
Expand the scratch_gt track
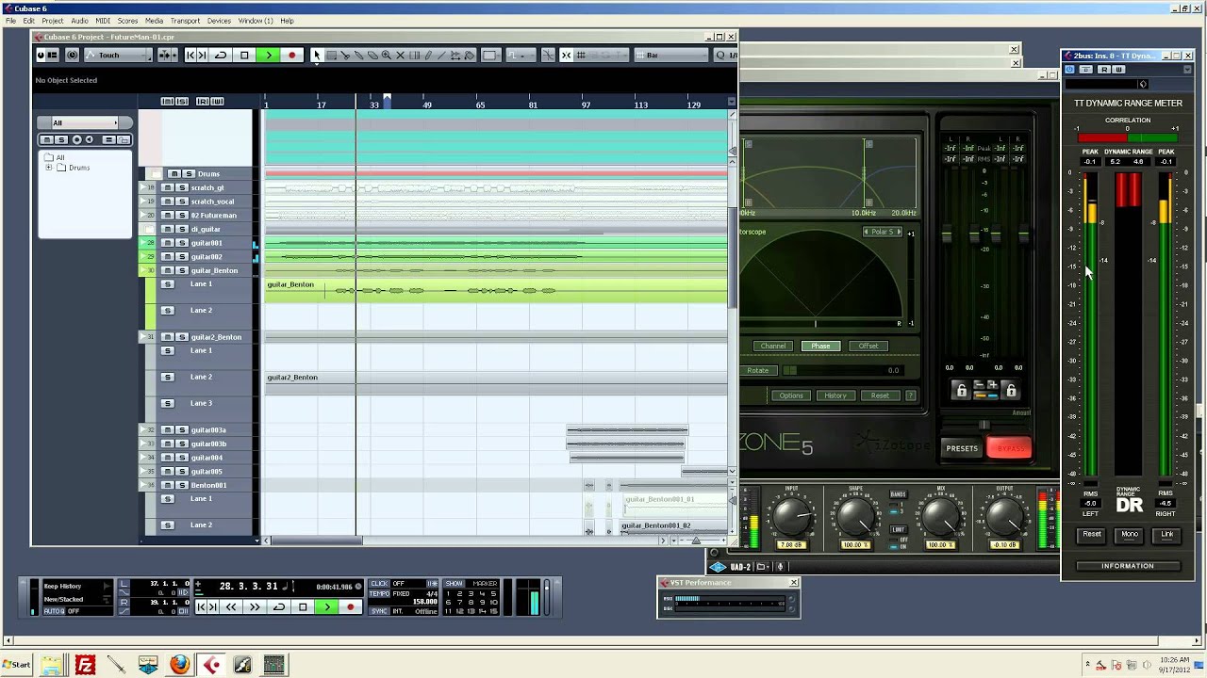pos(143,187)
